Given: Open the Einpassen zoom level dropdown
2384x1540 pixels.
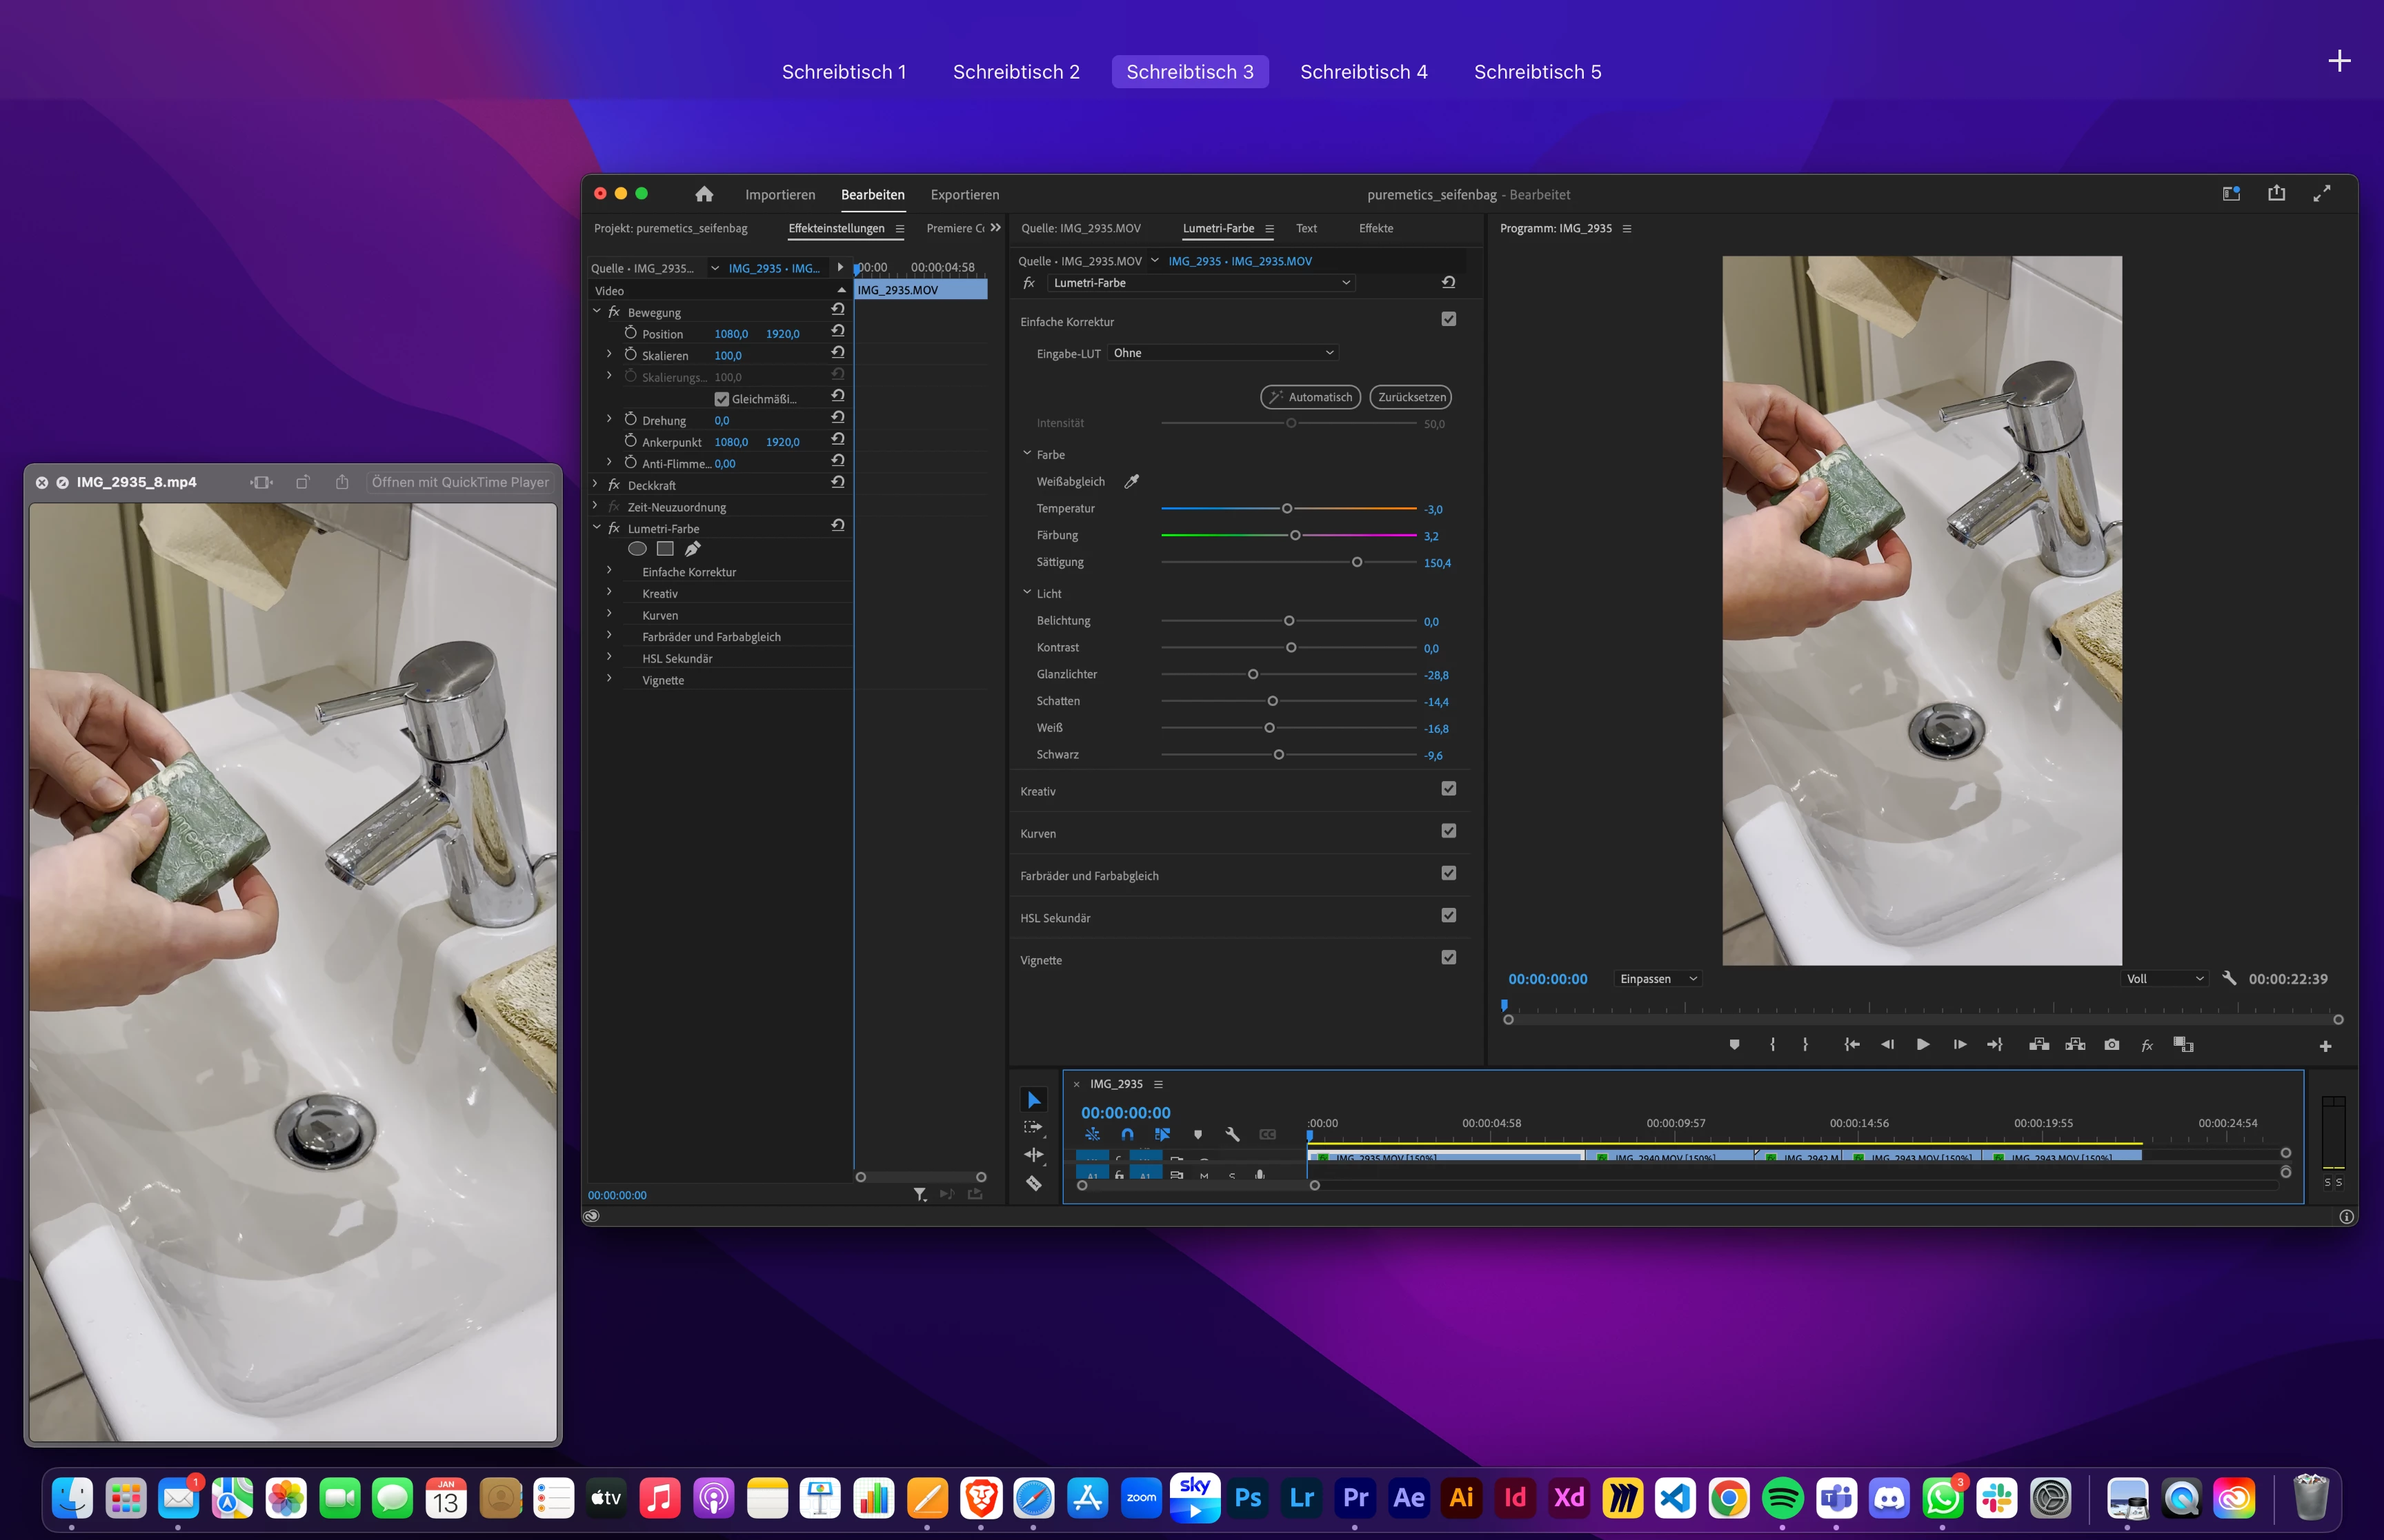Looking at the screenshot, I should [1658, 979].
